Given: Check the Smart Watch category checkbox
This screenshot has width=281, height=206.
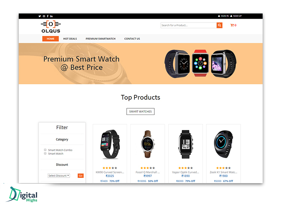Looking at the screenshot, I should click(45, 153).
